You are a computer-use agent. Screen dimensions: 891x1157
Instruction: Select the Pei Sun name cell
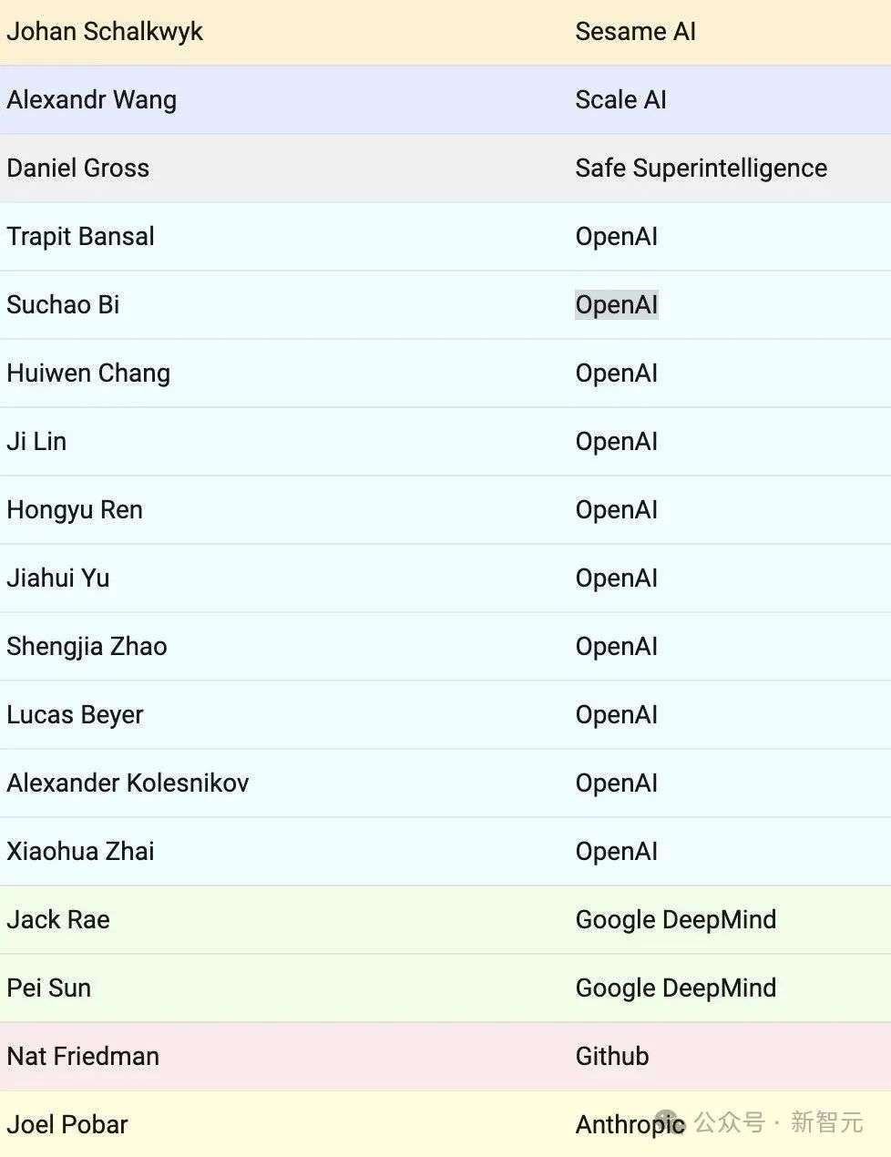pos(48,988)
